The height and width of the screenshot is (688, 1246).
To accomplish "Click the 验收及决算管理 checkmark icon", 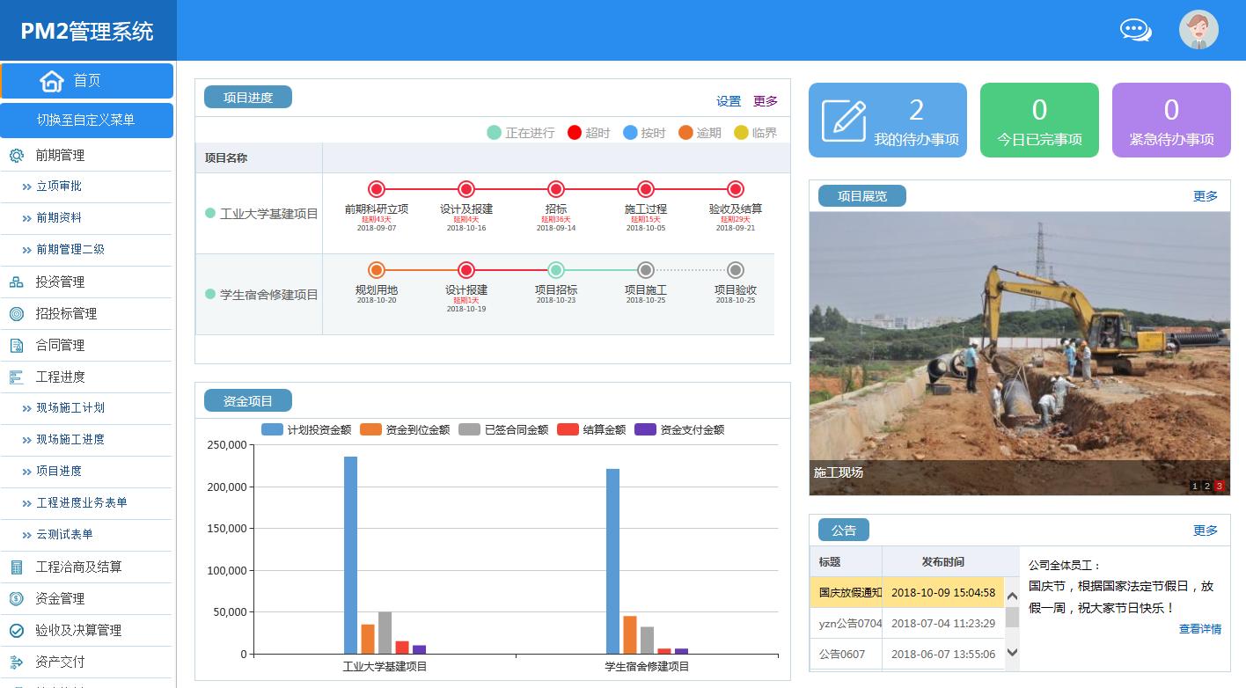I will (17, 631).
